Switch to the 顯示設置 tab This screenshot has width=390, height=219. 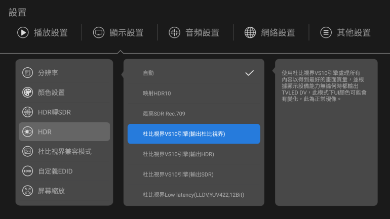(x=119, y=32)
